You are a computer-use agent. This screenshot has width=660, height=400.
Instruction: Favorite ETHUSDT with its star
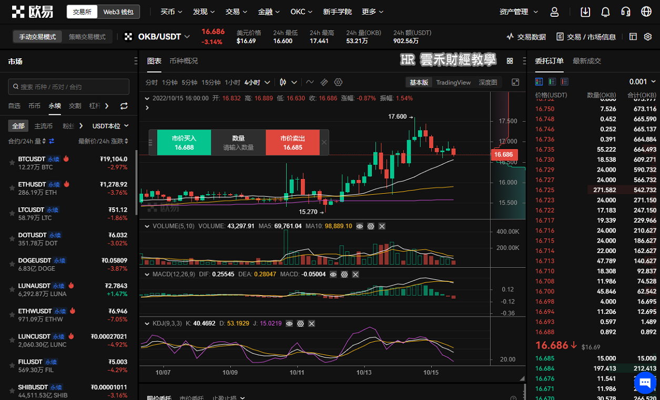click(x=12, y=188)
